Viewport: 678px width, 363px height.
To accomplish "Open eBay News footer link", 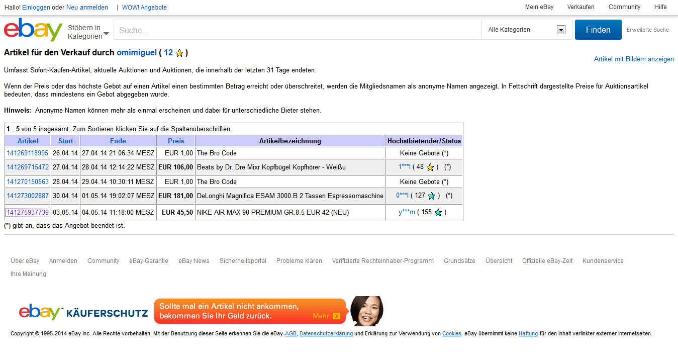I will coord(194,261).
